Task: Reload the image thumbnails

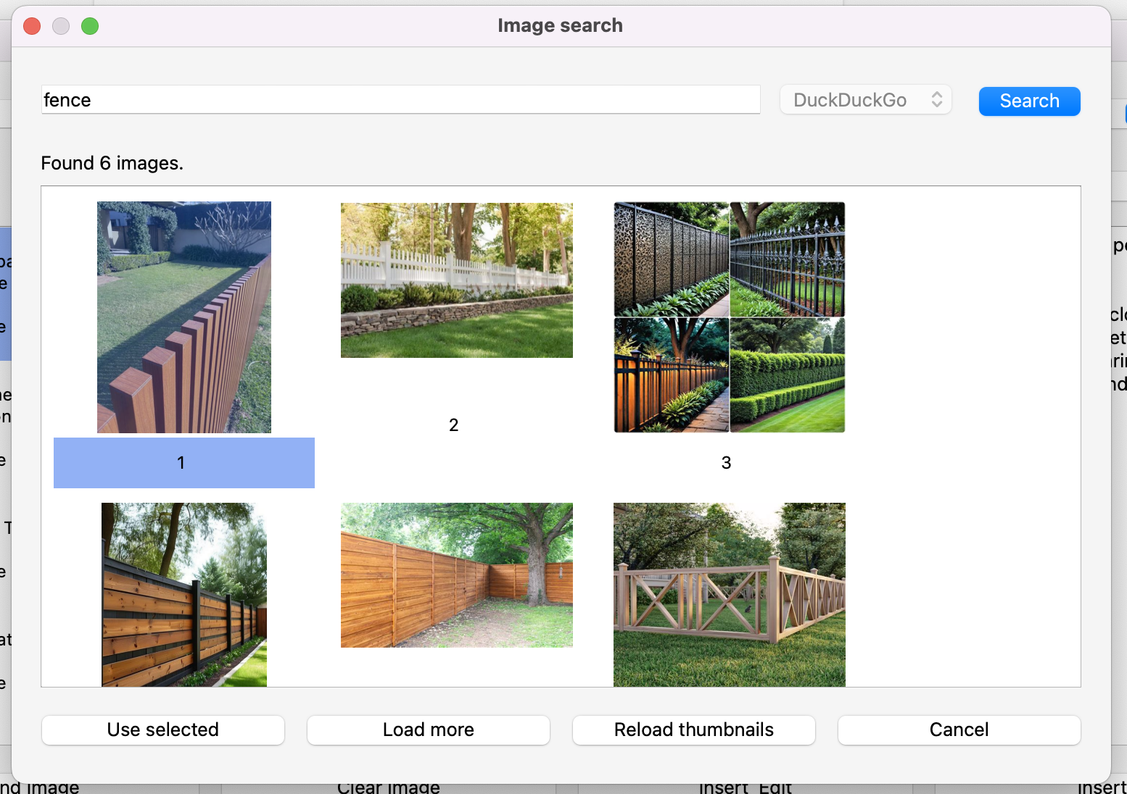Action: (x=693, y=730)
